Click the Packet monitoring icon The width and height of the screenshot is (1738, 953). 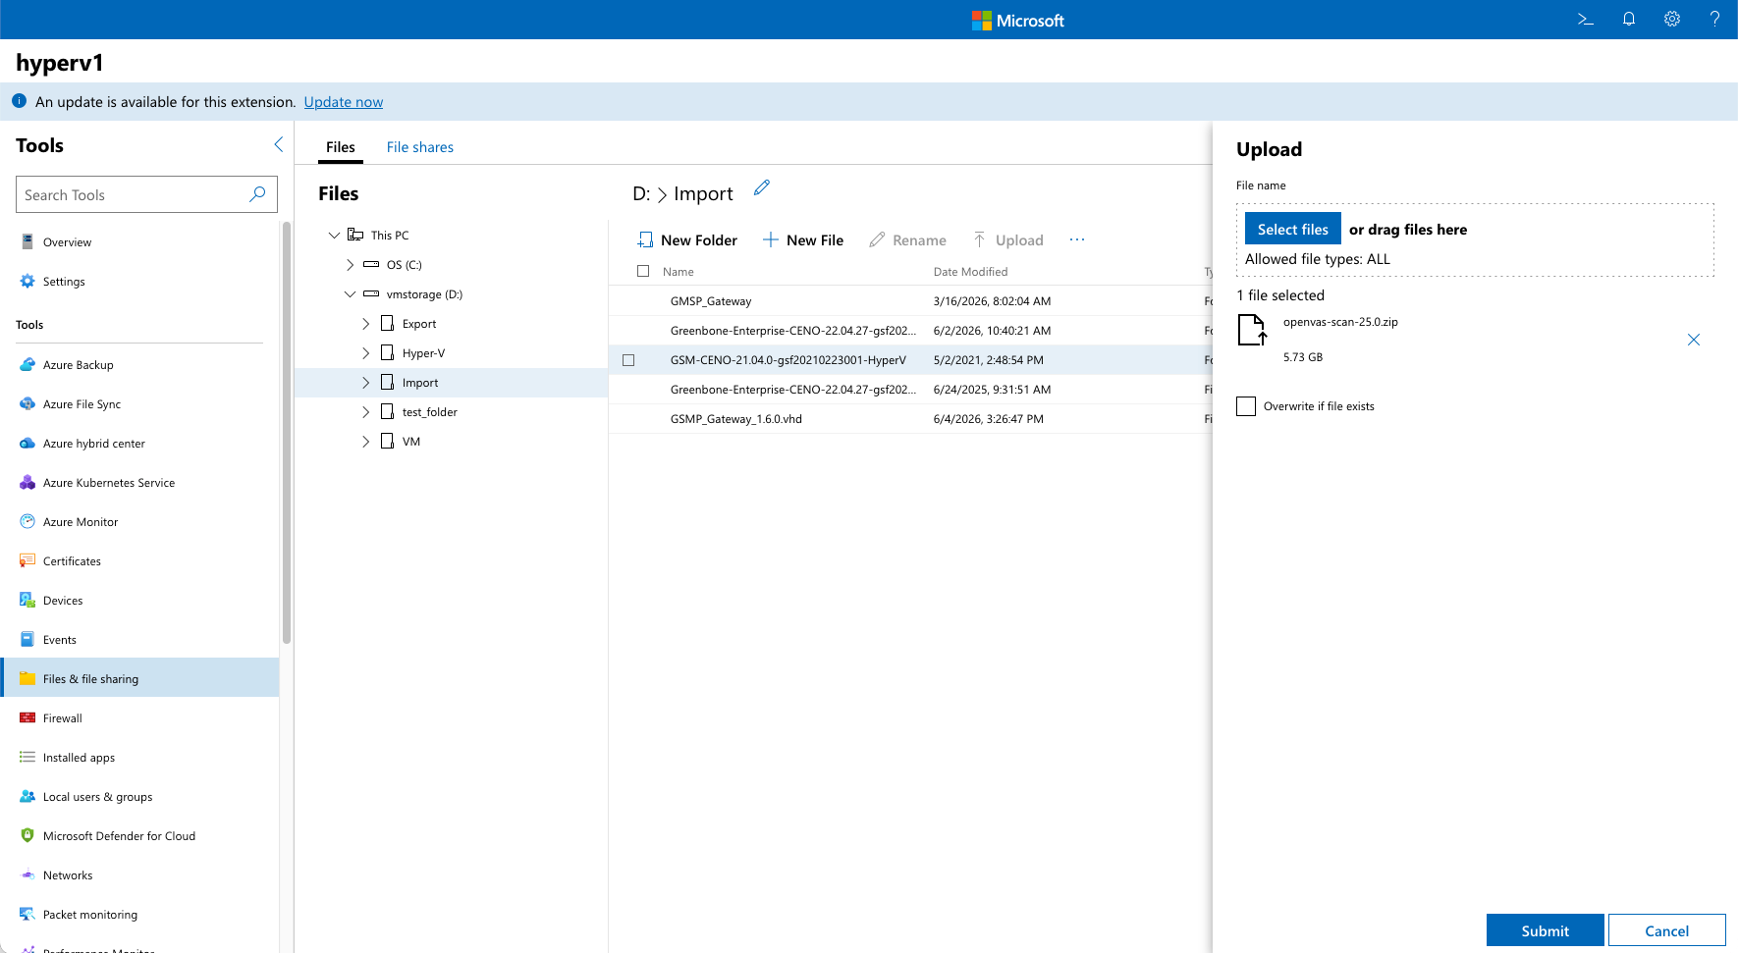[27, 914]
